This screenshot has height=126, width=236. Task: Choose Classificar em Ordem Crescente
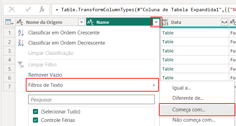pyautogui.click(x=64, y=33)
